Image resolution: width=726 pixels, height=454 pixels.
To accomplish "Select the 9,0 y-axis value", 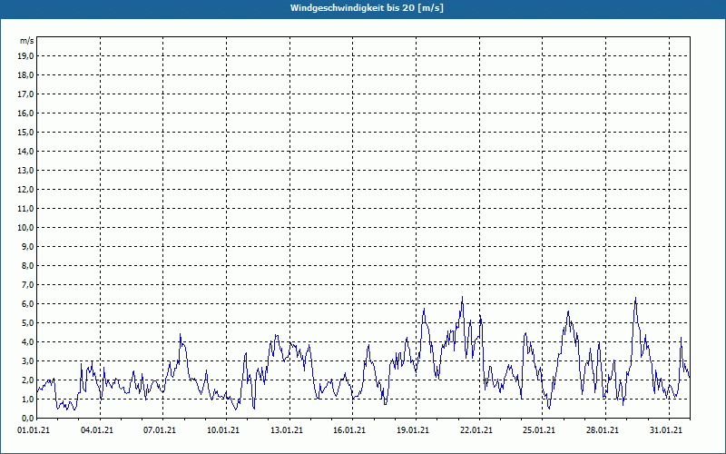I will pyautogui.click(x=27, y=246).
